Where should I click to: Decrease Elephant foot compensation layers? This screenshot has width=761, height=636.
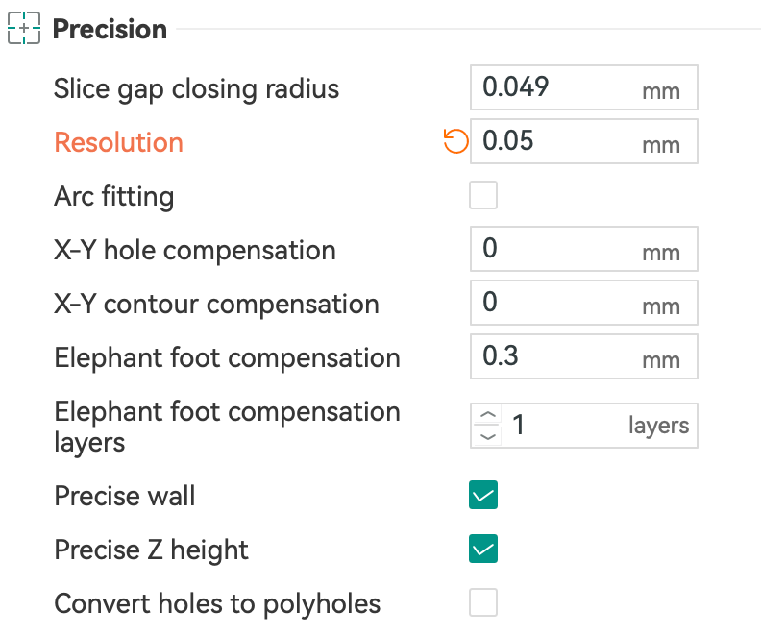(489, 436)
